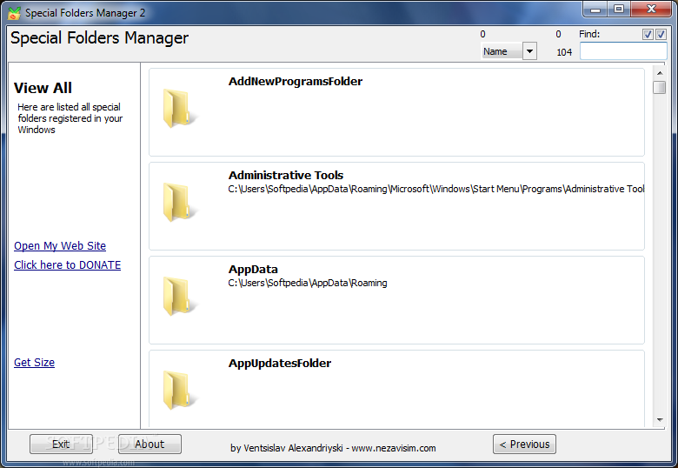Go back with the Previous button

click(x=524, y=445)
